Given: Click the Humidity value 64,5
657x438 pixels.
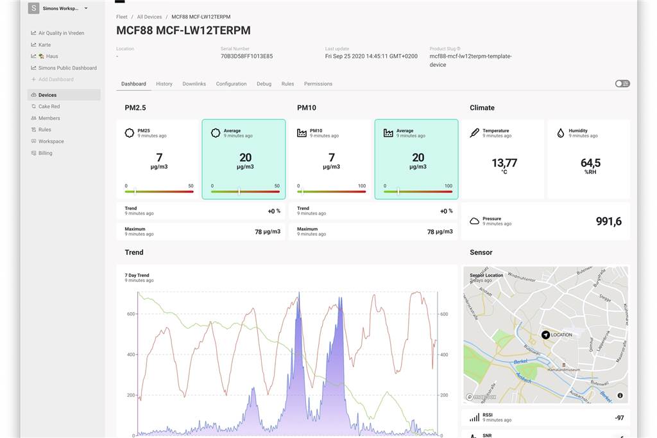Looking at the screenshot, I should tap(590, 162).
